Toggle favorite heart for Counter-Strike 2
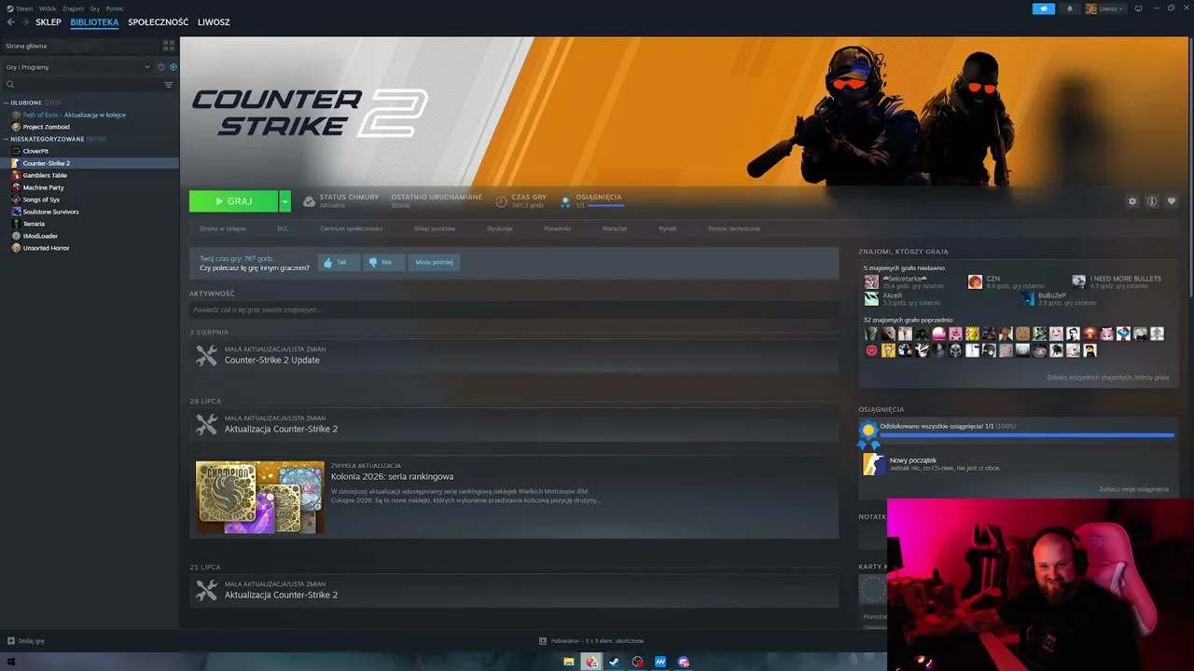Viewport: 1194px width, 671px height. tap(1172, 201)
